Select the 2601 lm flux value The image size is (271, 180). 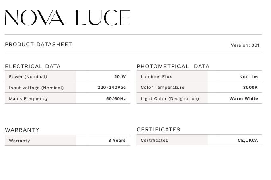(249, 77)
